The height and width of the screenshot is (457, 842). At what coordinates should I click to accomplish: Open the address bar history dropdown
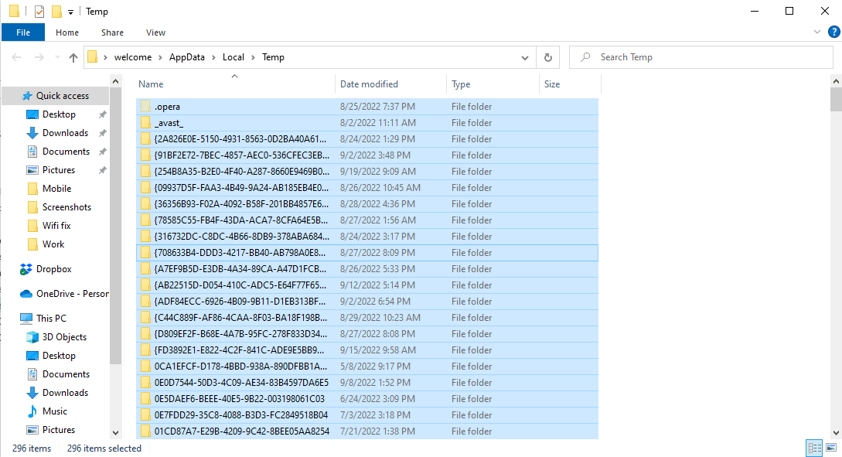[x=525, y=57]
